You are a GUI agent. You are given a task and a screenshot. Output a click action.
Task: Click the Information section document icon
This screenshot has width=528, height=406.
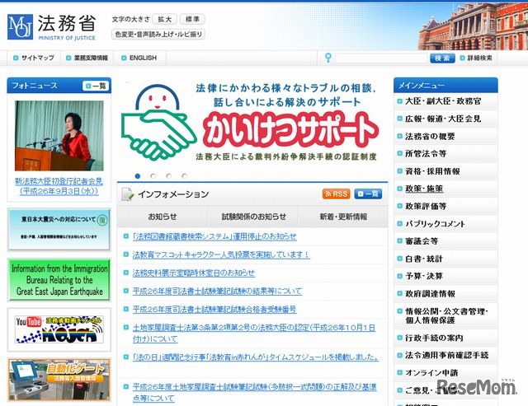[128, 194]
